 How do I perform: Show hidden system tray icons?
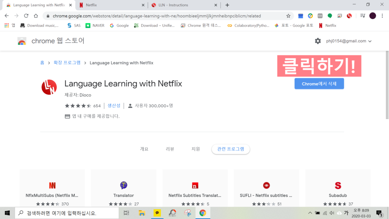coord(310,213)
